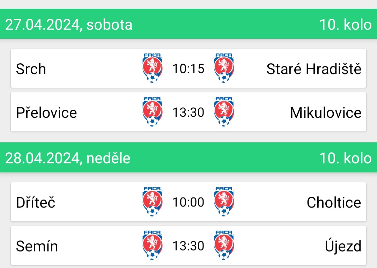377x268 pixels.
Task: Open the Staré Hradiště team name
Action: click(x=314, y=69)
